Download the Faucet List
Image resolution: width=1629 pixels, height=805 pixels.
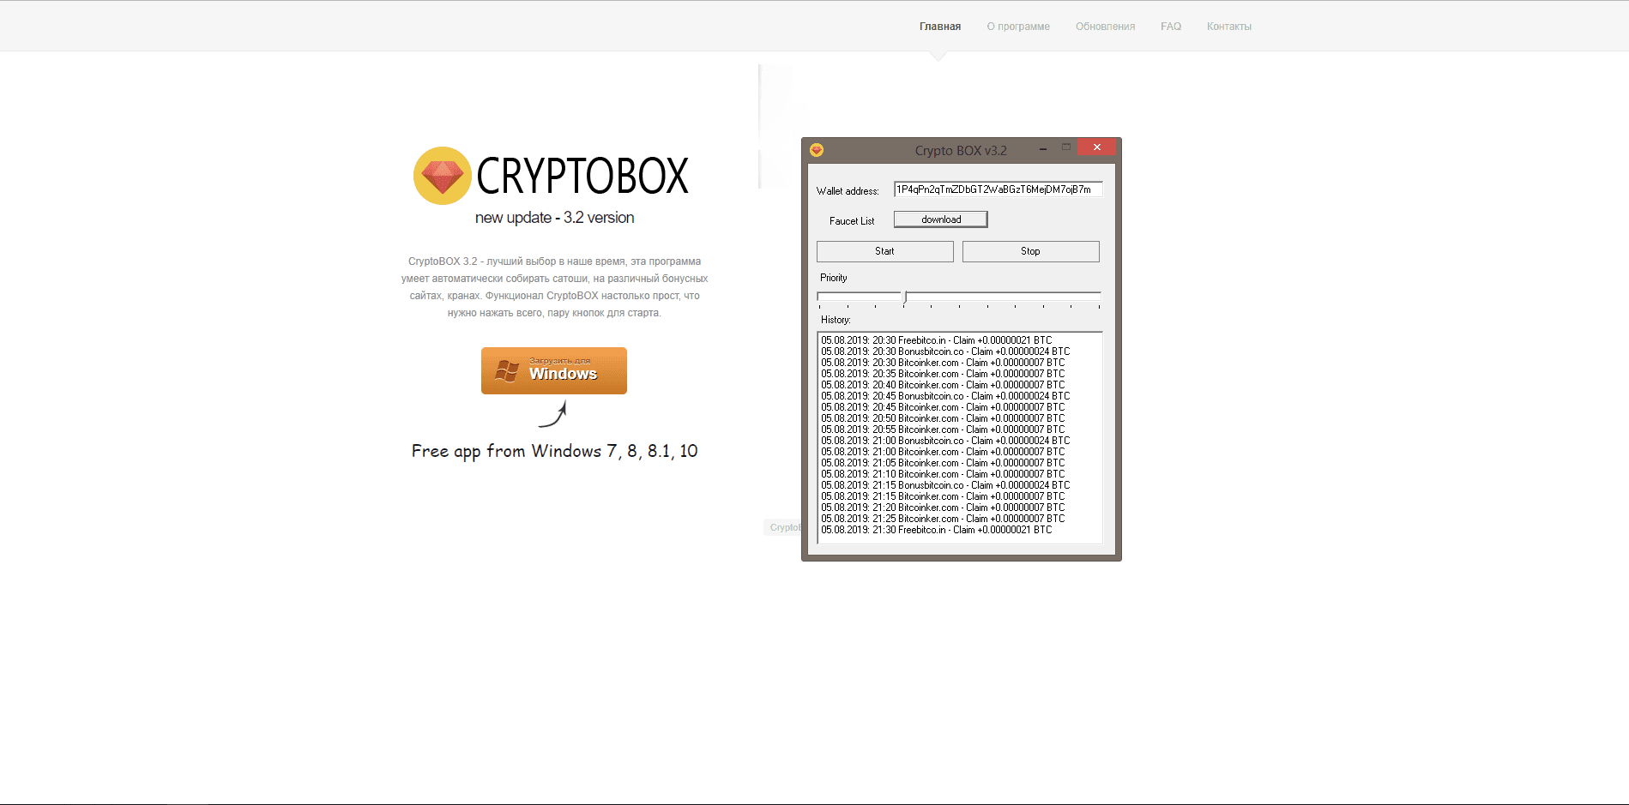pos(940,219)
